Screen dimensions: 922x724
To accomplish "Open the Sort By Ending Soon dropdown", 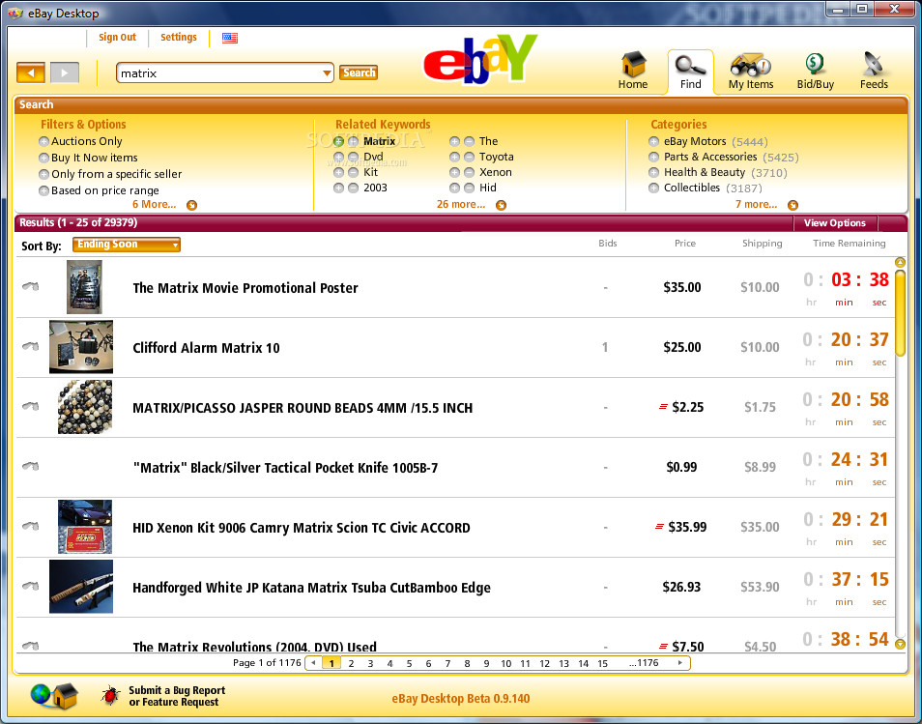I will (x=127, y=245).
